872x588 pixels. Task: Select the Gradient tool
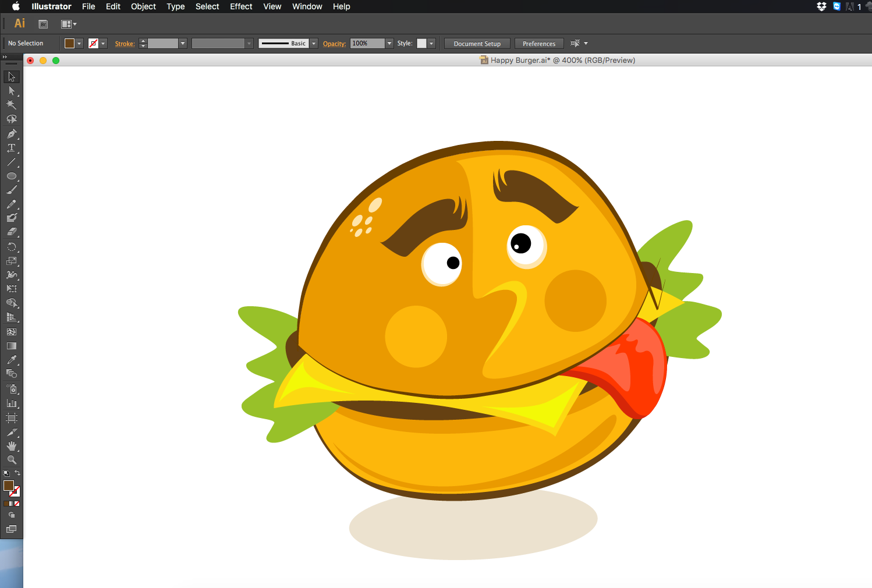pos(11,346)
